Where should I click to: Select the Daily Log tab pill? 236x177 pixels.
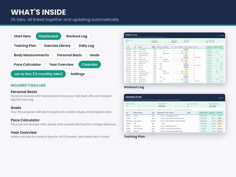pos(86,45)
